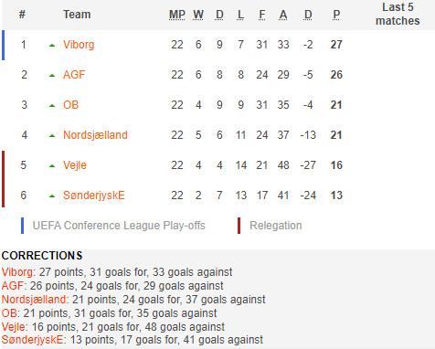Click Viborg in the corrections list

pyautogui.click(x=17, y=272)
